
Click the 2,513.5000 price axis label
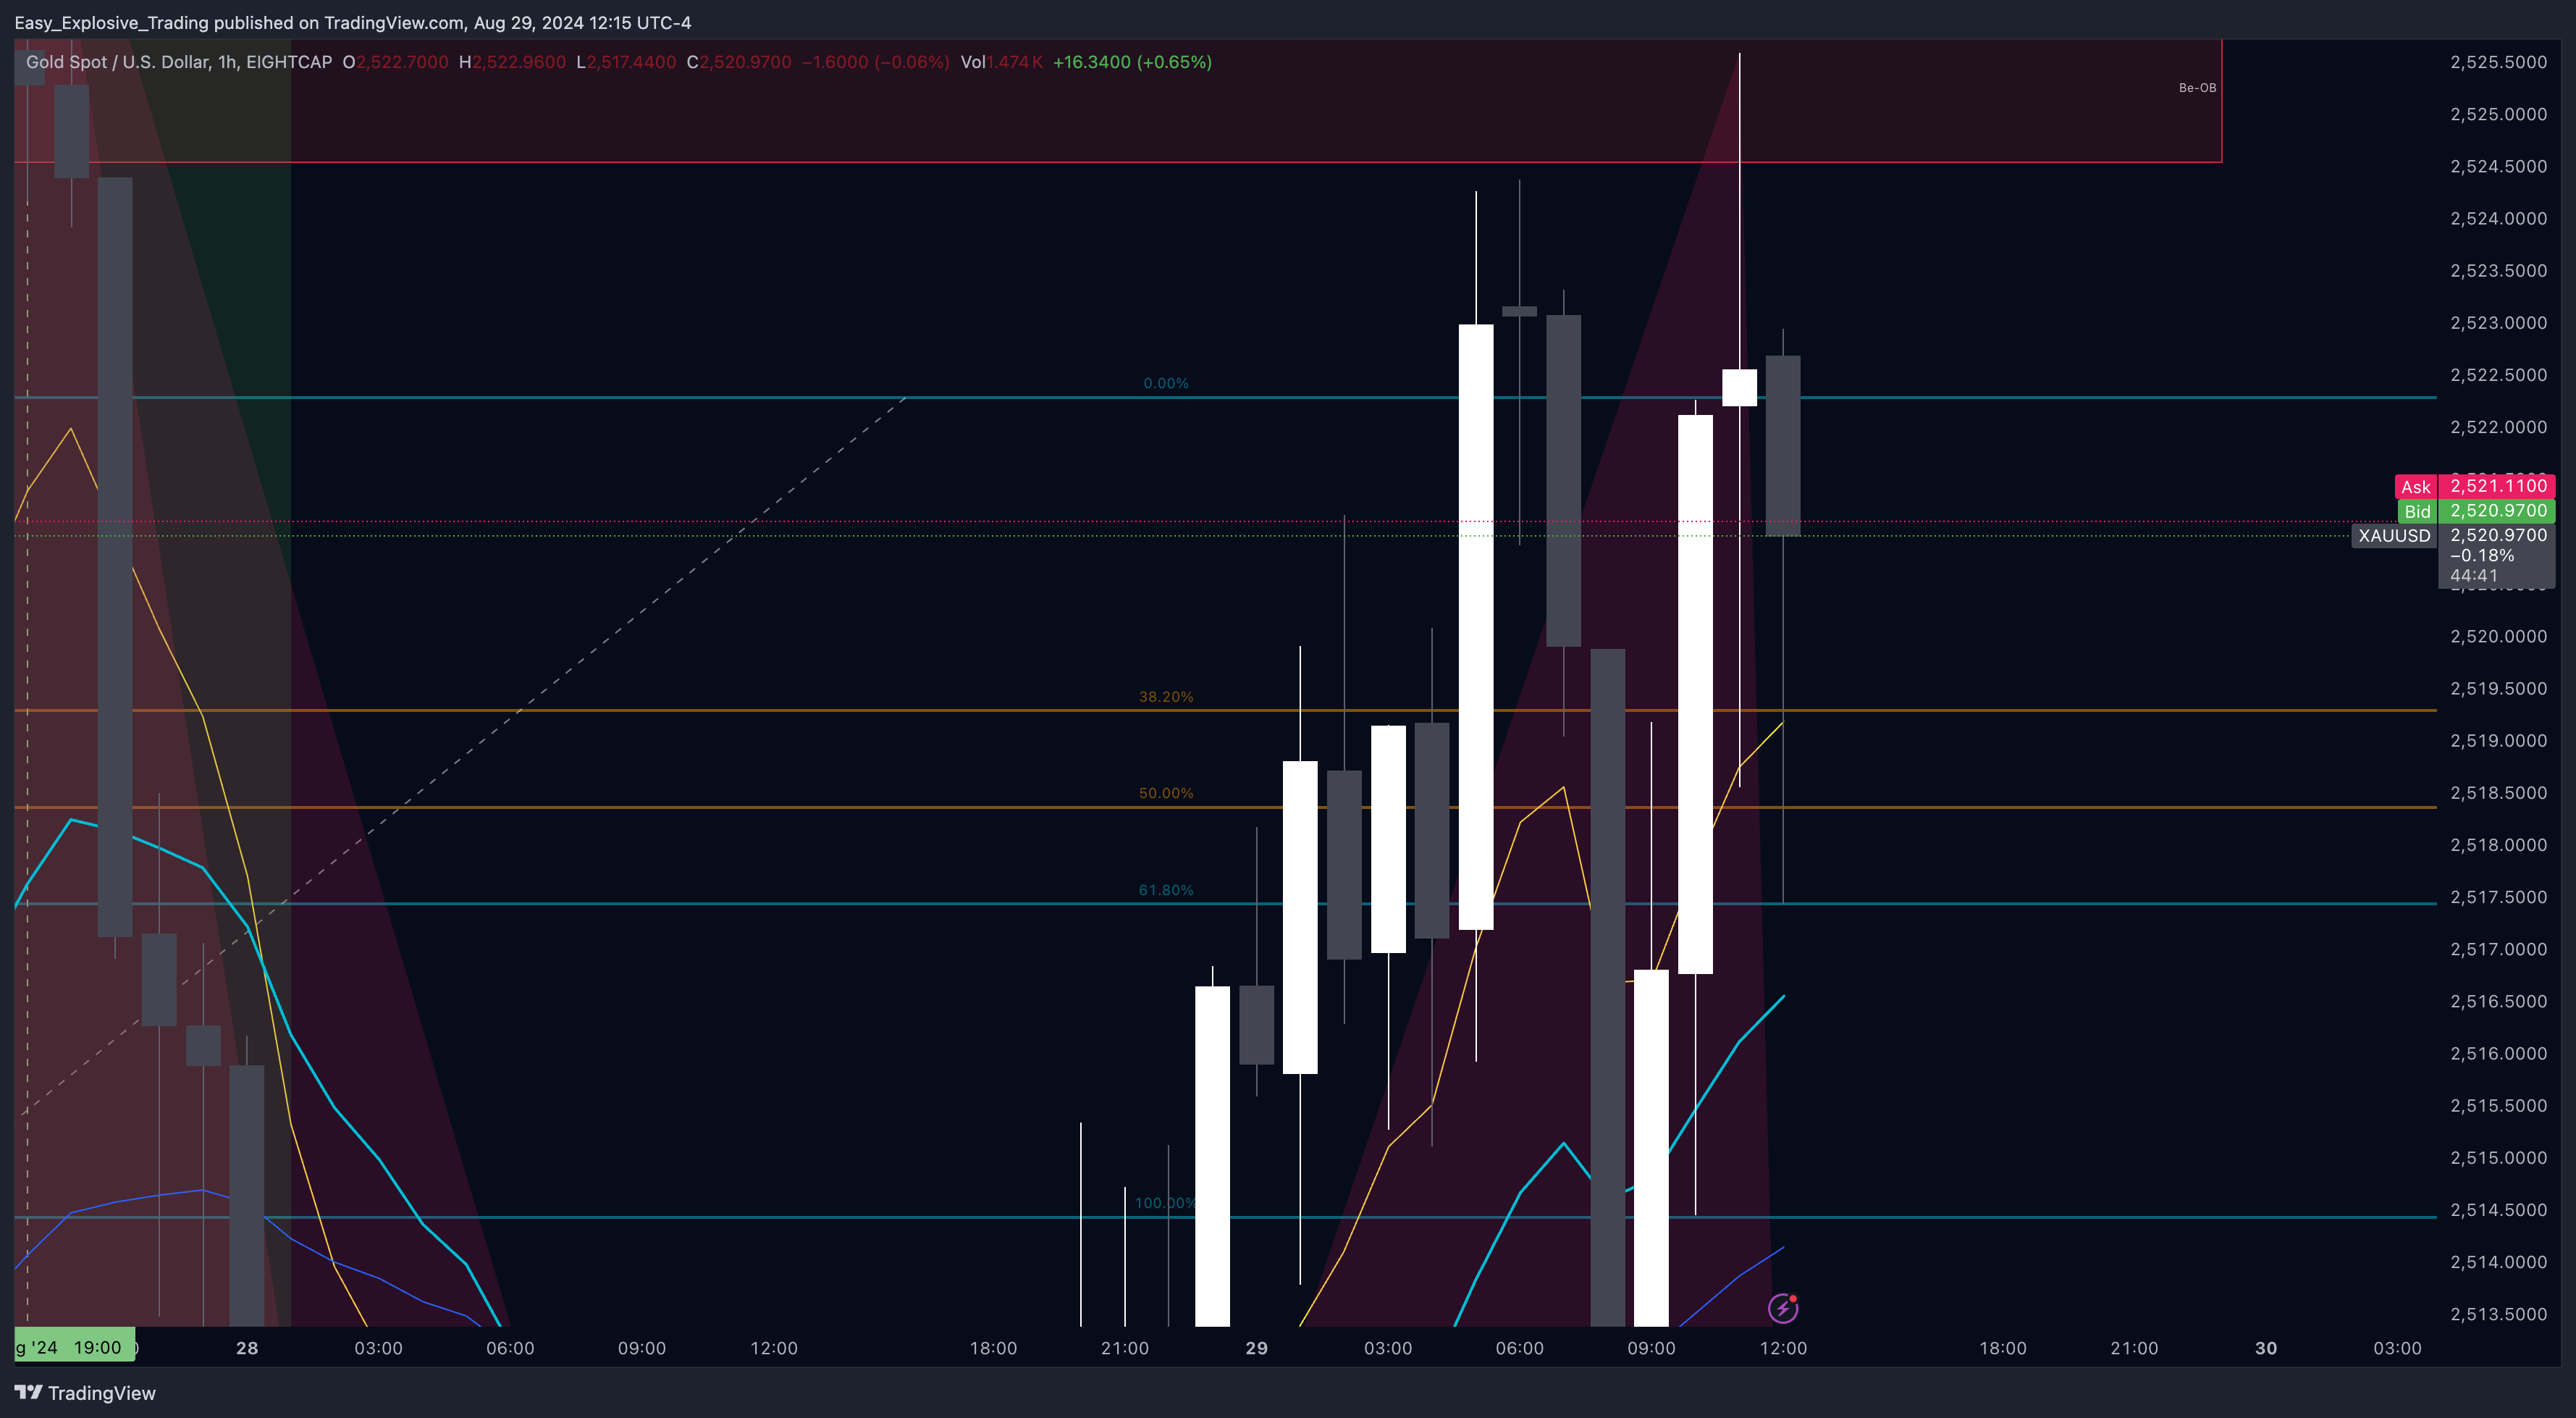point(2498,1314)
